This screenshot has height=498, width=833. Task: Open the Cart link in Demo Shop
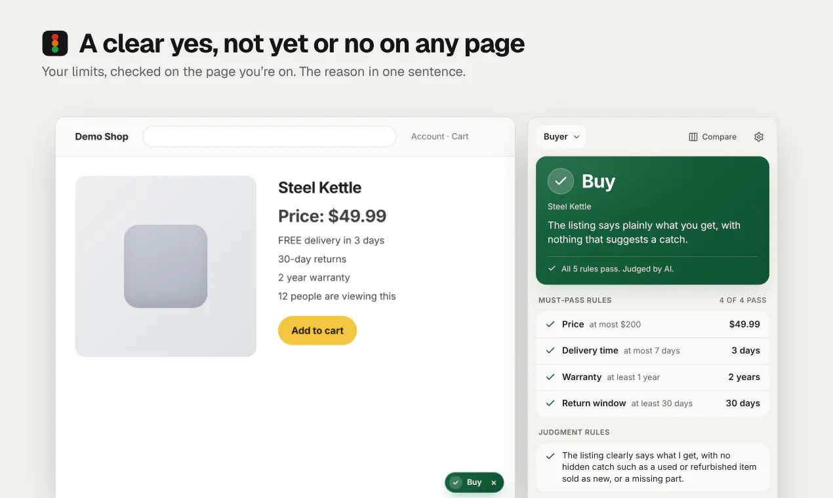click(x=460, y=136)
